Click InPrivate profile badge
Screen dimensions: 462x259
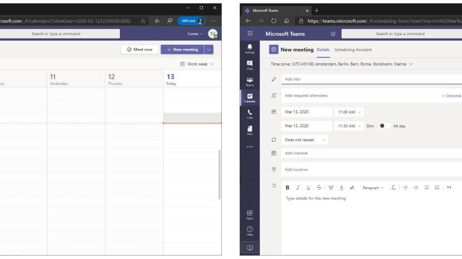click(192, 21)
